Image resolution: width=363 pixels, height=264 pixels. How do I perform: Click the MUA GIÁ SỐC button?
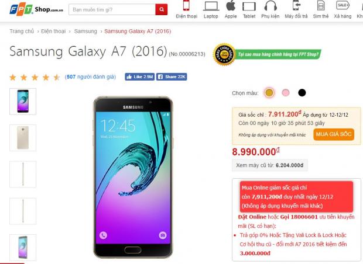coord(334,134)
